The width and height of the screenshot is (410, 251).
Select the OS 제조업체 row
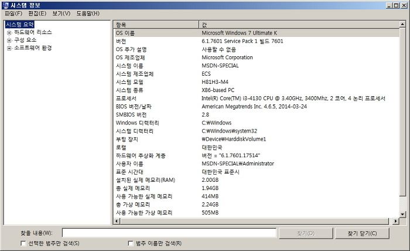click(257, 57)
